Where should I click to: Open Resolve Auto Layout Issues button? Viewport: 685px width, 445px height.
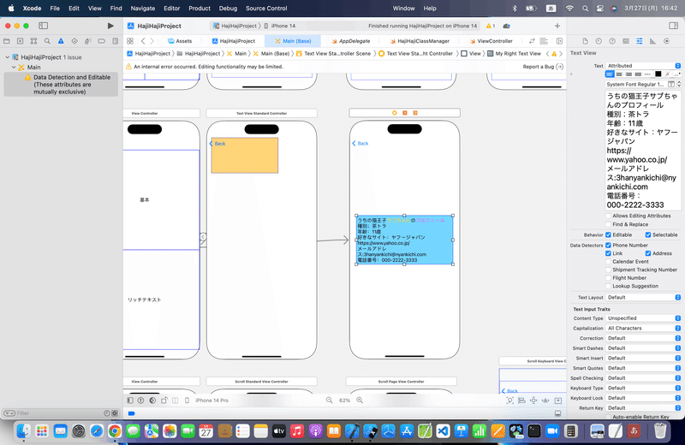tap(545, 400)
